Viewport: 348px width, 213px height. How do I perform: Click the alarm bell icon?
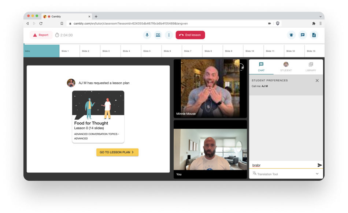292,35
